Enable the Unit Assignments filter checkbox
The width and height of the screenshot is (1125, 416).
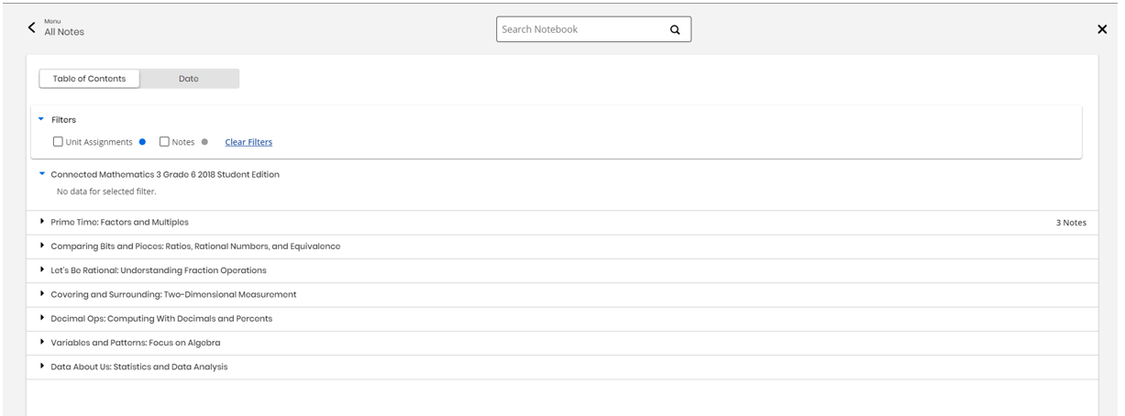pos(59,142)
